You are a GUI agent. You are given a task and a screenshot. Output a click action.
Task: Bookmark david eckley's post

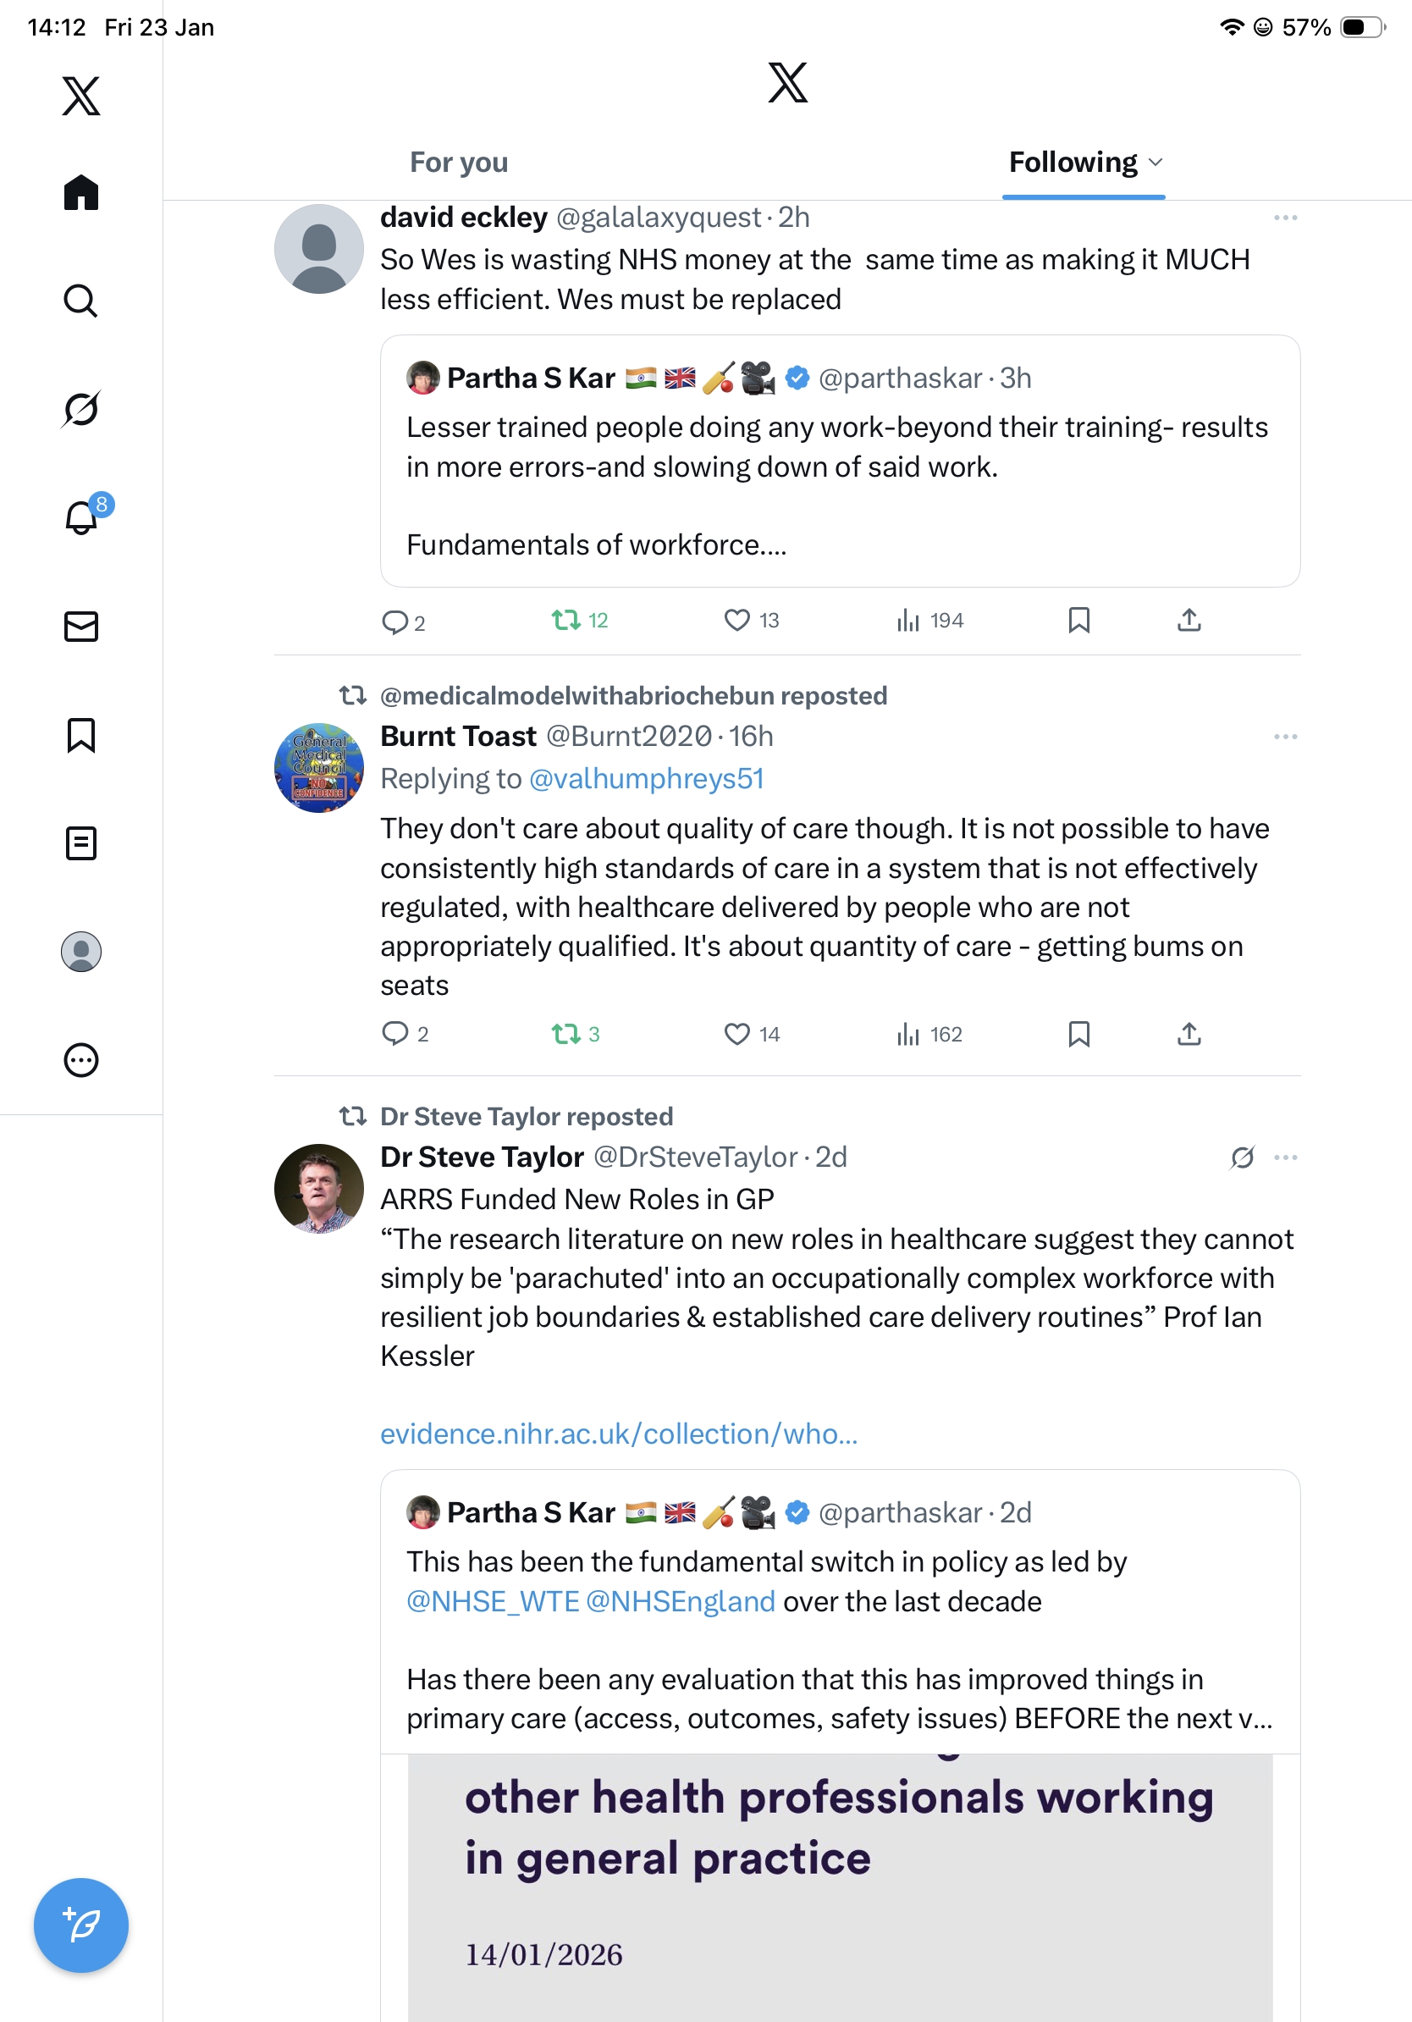click(1078, 620)
